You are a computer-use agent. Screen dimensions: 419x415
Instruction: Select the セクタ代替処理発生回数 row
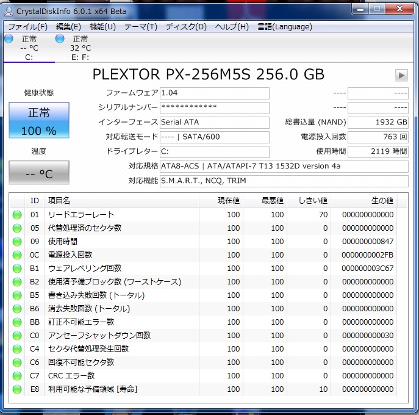click(x=203, y=349)
